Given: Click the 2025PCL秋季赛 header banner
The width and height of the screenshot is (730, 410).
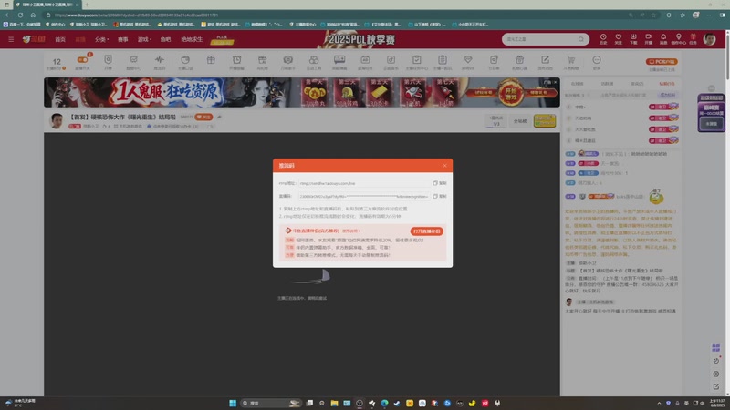Looking at the screenshot, I should (x=362, y=39).
